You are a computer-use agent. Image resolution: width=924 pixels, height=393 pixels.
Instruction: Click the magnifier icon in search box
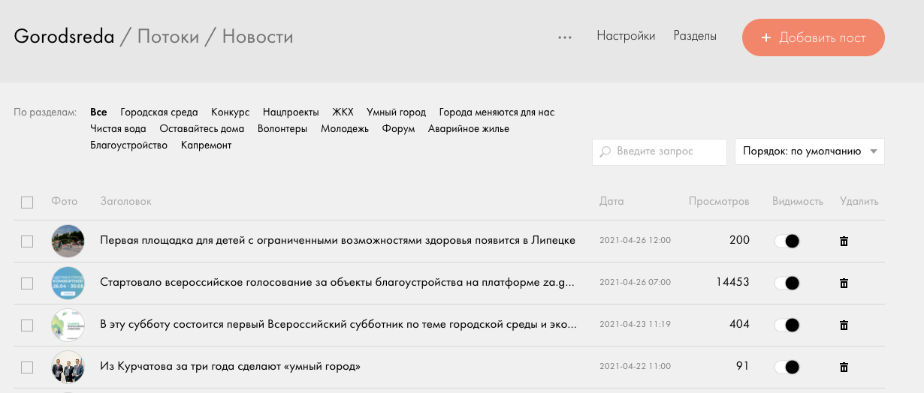click(x=605, y=151)
